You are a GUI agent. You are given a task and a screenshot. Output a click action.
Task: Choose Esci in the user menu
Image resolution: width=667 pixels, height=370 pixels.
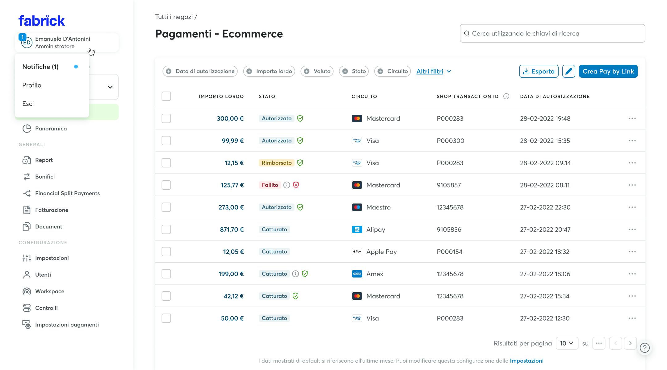28,104
